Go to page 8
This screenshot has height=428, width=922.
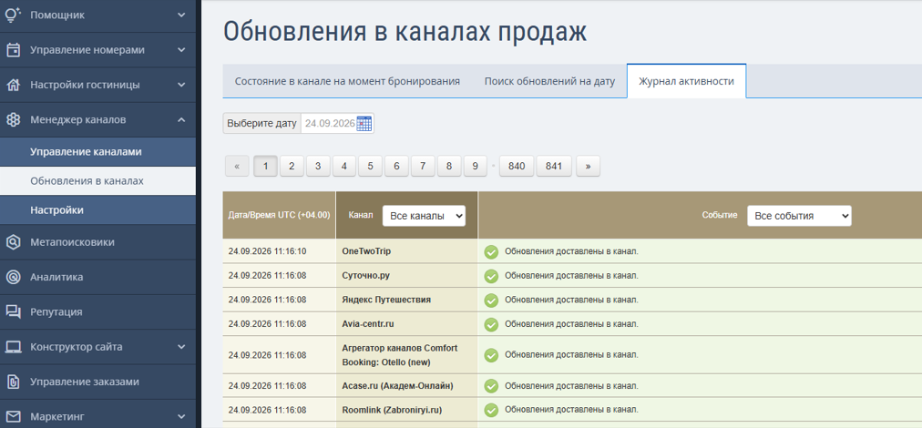click(449, 167)
